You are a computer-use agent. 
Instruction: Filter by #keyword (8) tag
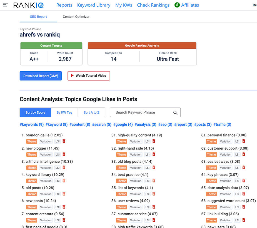pos(57,124)
